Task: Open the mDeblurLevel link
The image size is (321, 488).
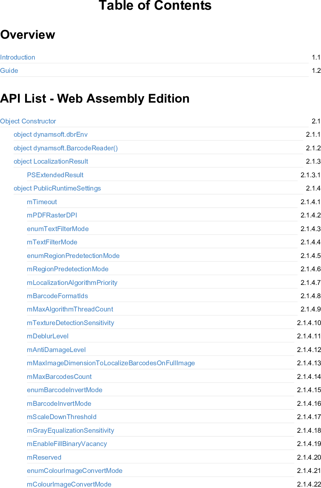Action: (48, 336)
